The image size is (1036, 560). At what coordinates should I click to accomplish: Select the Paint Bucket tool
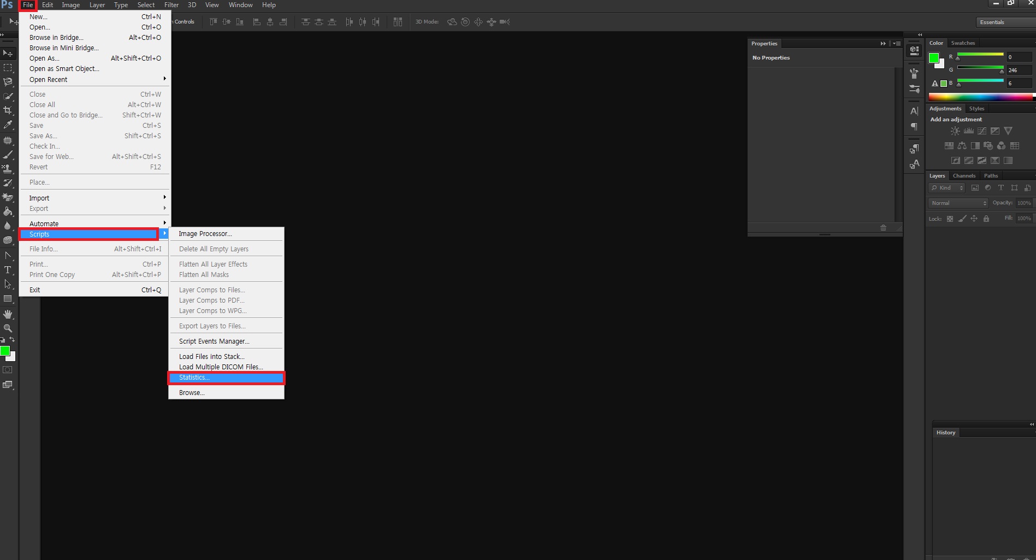point(8,211)
